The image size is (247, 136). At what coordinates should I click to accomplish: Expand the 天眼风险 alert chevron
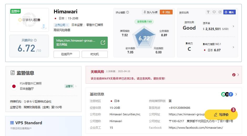[238, 75]
